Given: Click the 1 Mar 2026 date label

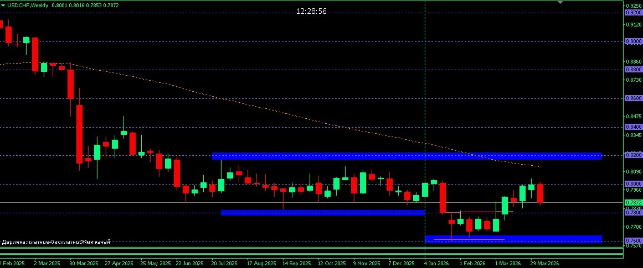Looking at the screenshot, I should (508, 264).
